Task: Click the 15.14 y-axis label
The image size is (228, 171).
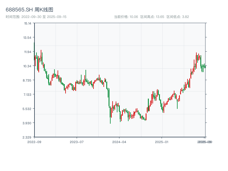Action: (28, 23)
